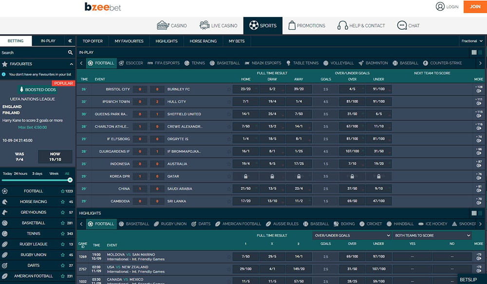Open Ipswich Town match eye icon
The height and width of the screenshot is (284, 487).
(479, 103)
